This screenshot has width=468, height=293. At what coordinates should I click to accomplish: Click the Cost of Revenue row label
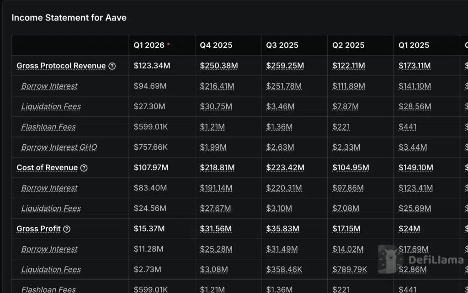pos(47,167)
